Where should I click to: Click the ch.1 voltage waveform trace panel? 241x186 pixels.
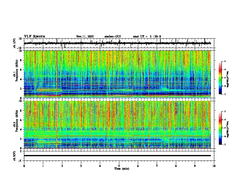[x=120, y=43]
